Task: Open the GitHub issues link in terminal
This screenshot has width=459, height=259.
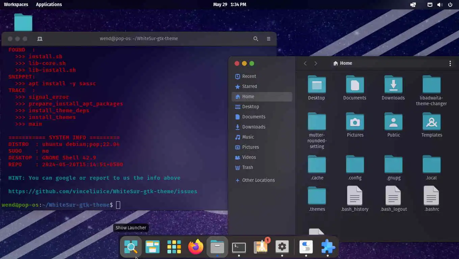Action: click(103, 192)
